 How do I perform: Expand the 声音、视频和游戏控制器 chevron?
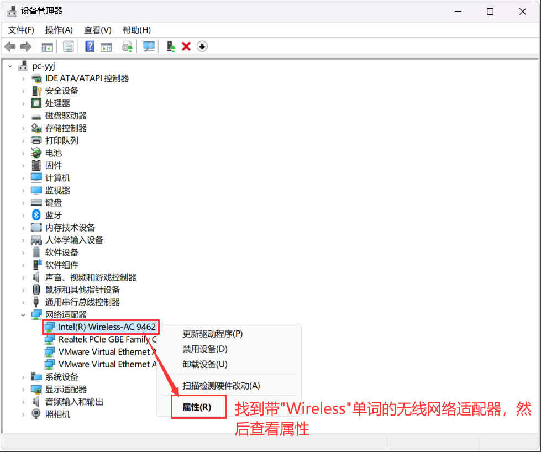(x=23, y=277)
